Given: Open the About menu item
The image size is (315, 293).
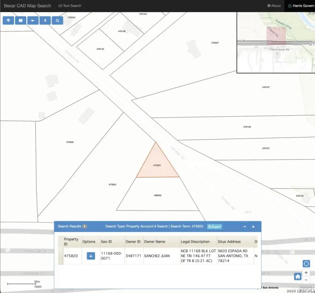Looking at the screenshot, I should (274, 6).
